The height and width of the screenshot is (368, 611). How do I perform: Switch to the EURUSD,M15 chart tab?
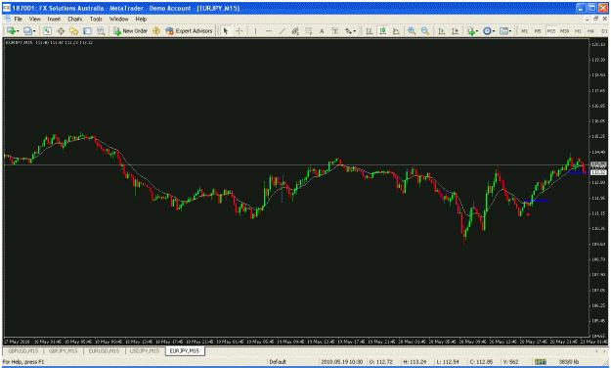pyautogui.click(x=104, y=350)
